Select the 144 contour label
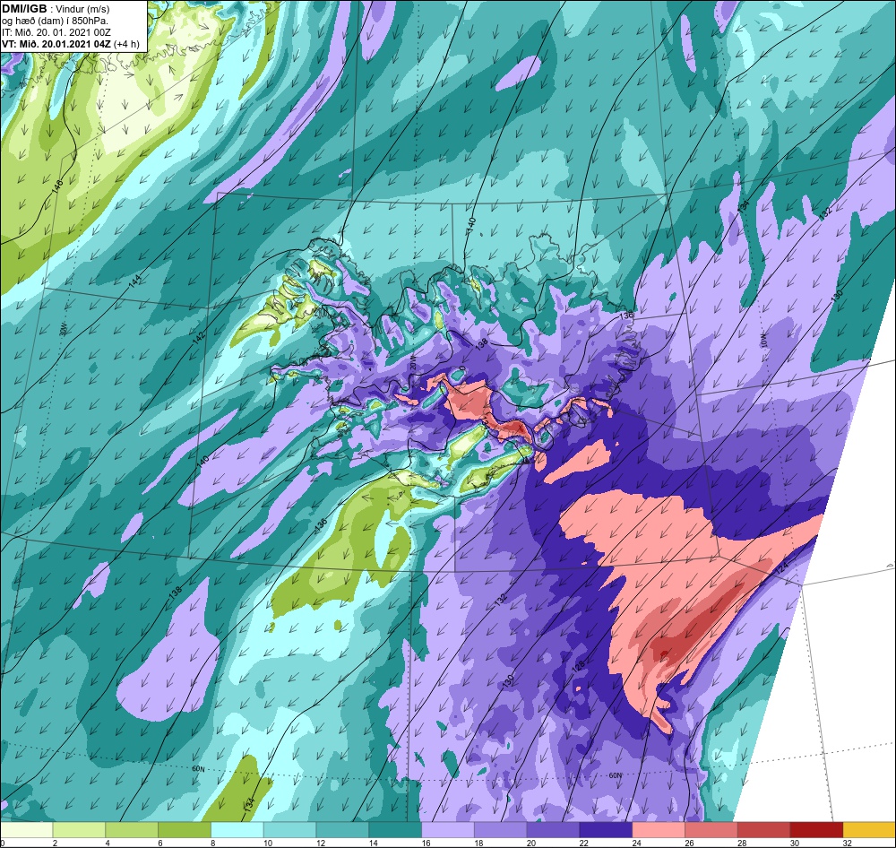The height and width of the screenshot is (848, 896). click(x=135, y=281)
